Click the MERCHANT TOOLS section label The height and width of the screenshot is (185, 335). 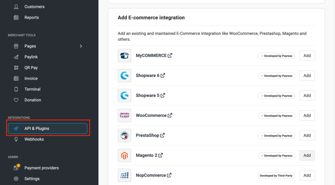coord(22,35)
